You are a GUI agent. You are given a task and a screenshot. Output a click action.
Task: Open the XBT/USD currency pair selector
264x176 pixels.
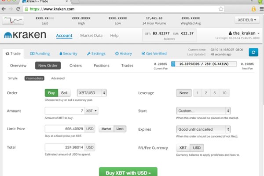(x=92, y=93)
